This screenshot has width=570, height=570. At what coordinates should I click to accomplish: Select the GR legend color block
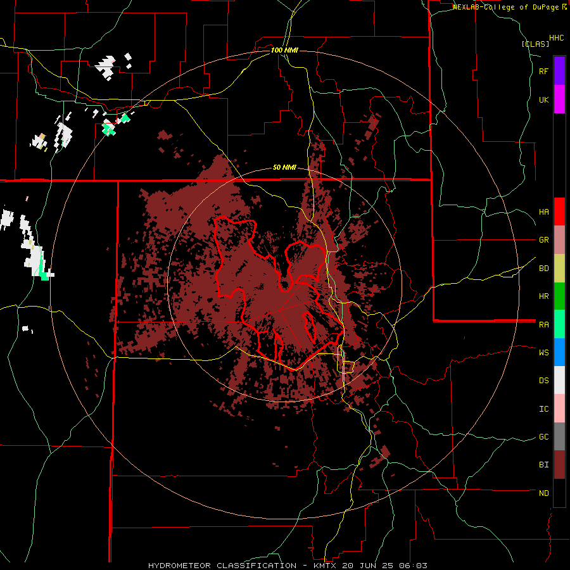(x=559, y=240)
